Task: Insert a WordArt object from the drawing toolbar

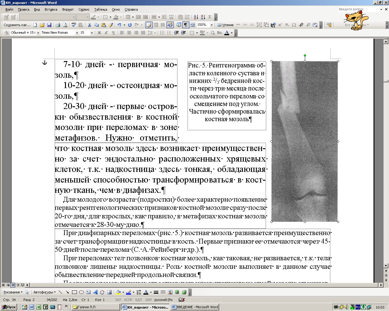Action: pyautogui.click(x=95, y=292)
